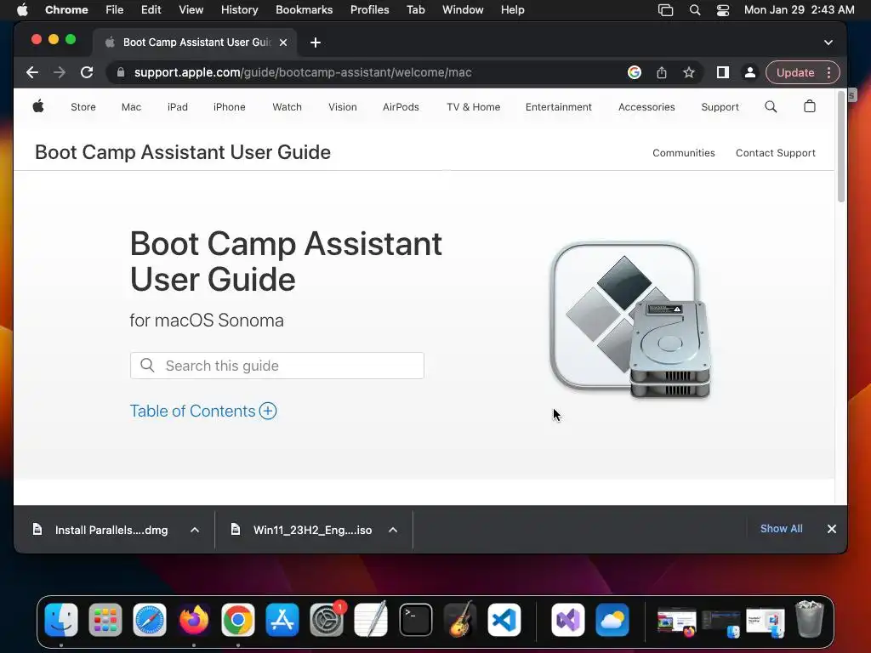Screen dimensions: 871x653
Task: Show All downloads
Action: coord(781,529)
